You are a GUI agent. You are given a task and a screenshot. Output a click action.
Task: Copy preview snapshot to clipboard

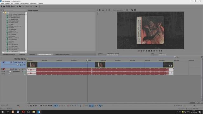[x=132, y=10]
